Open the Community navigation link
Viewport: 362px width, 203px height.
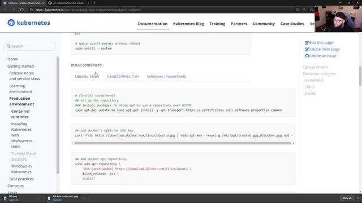tap(264, 24)
